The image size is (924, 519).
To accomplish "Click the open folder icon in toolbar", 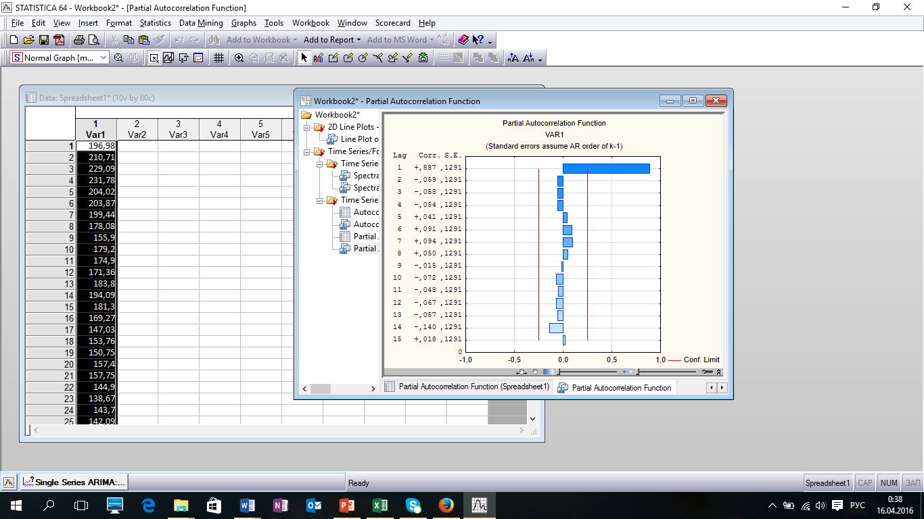I will pos(28,40).
